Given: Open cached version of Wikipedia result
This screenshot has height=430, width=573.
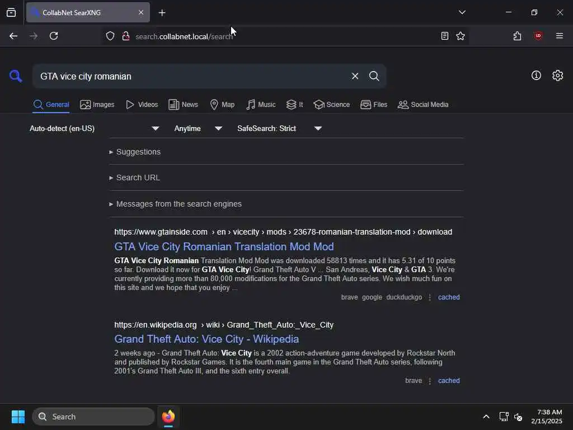Looking at the screenshot, I should (x=449, y=381).
